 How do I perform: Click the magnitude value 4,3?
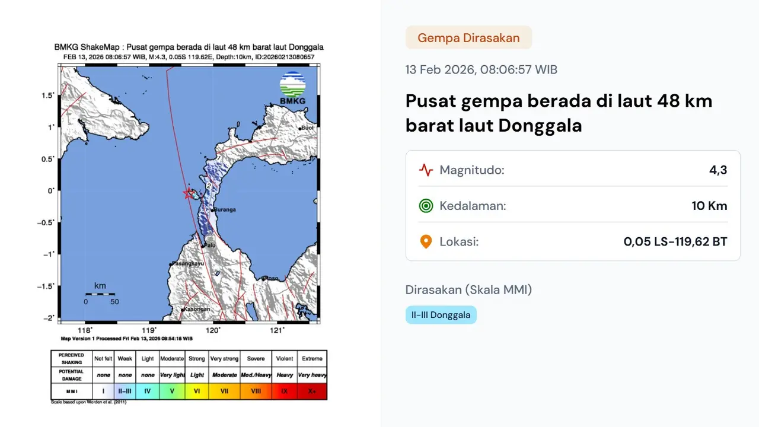click(x=718, y=170)
